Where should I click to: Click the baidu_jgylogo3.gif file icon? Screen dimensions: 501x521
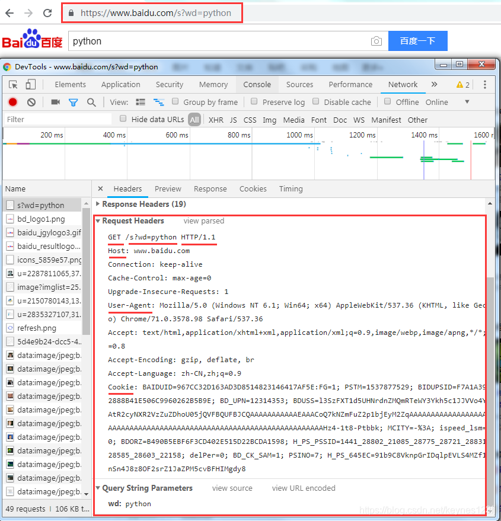10,232
